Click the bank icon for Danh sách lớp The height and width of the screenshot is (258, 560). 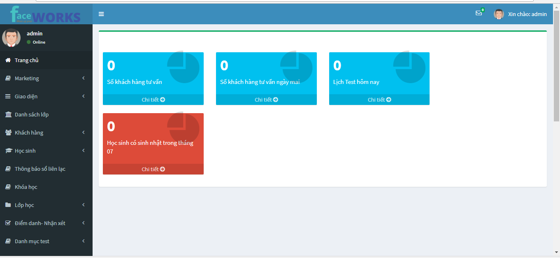(8, 114)
